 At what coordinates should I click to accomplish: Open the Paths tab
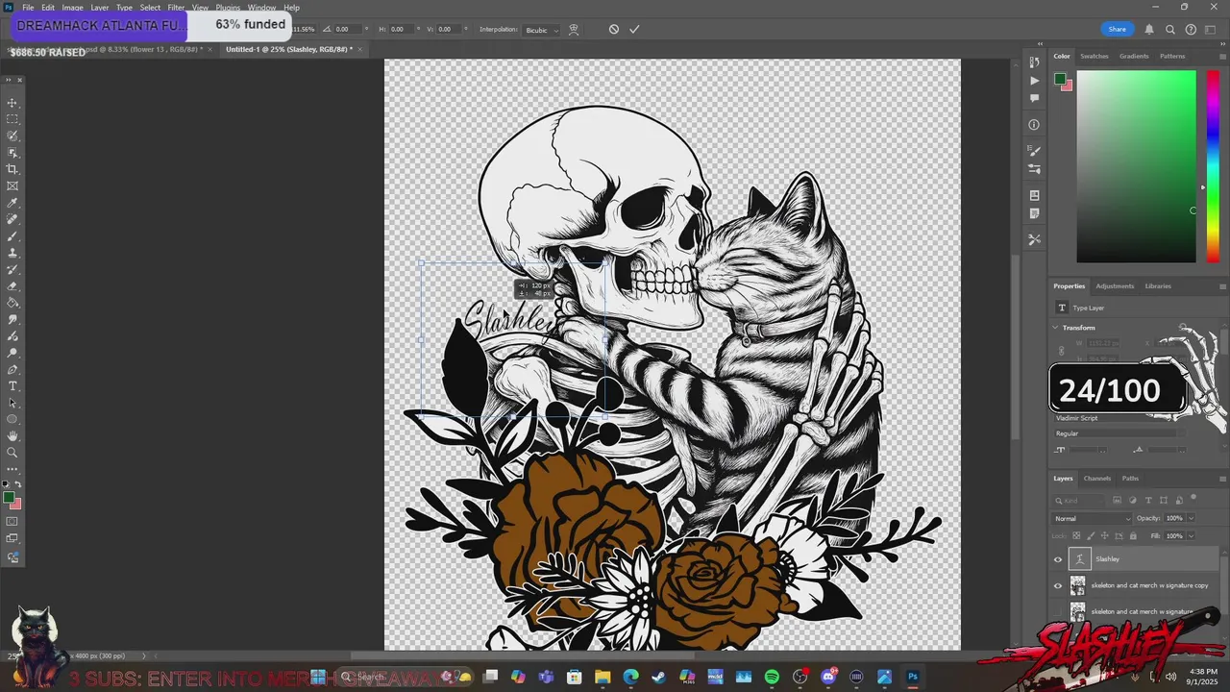1130,479
